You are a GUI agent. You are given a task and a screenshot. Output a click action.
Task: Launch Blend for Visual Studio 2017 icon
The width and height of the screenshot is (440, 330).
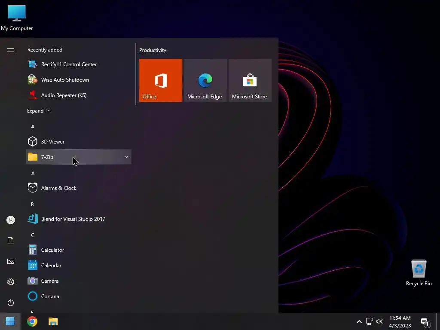coord(33,219)
